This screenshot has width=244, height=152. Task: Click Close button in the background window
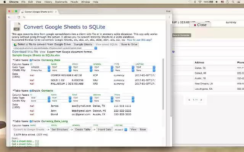click(200, 25)
